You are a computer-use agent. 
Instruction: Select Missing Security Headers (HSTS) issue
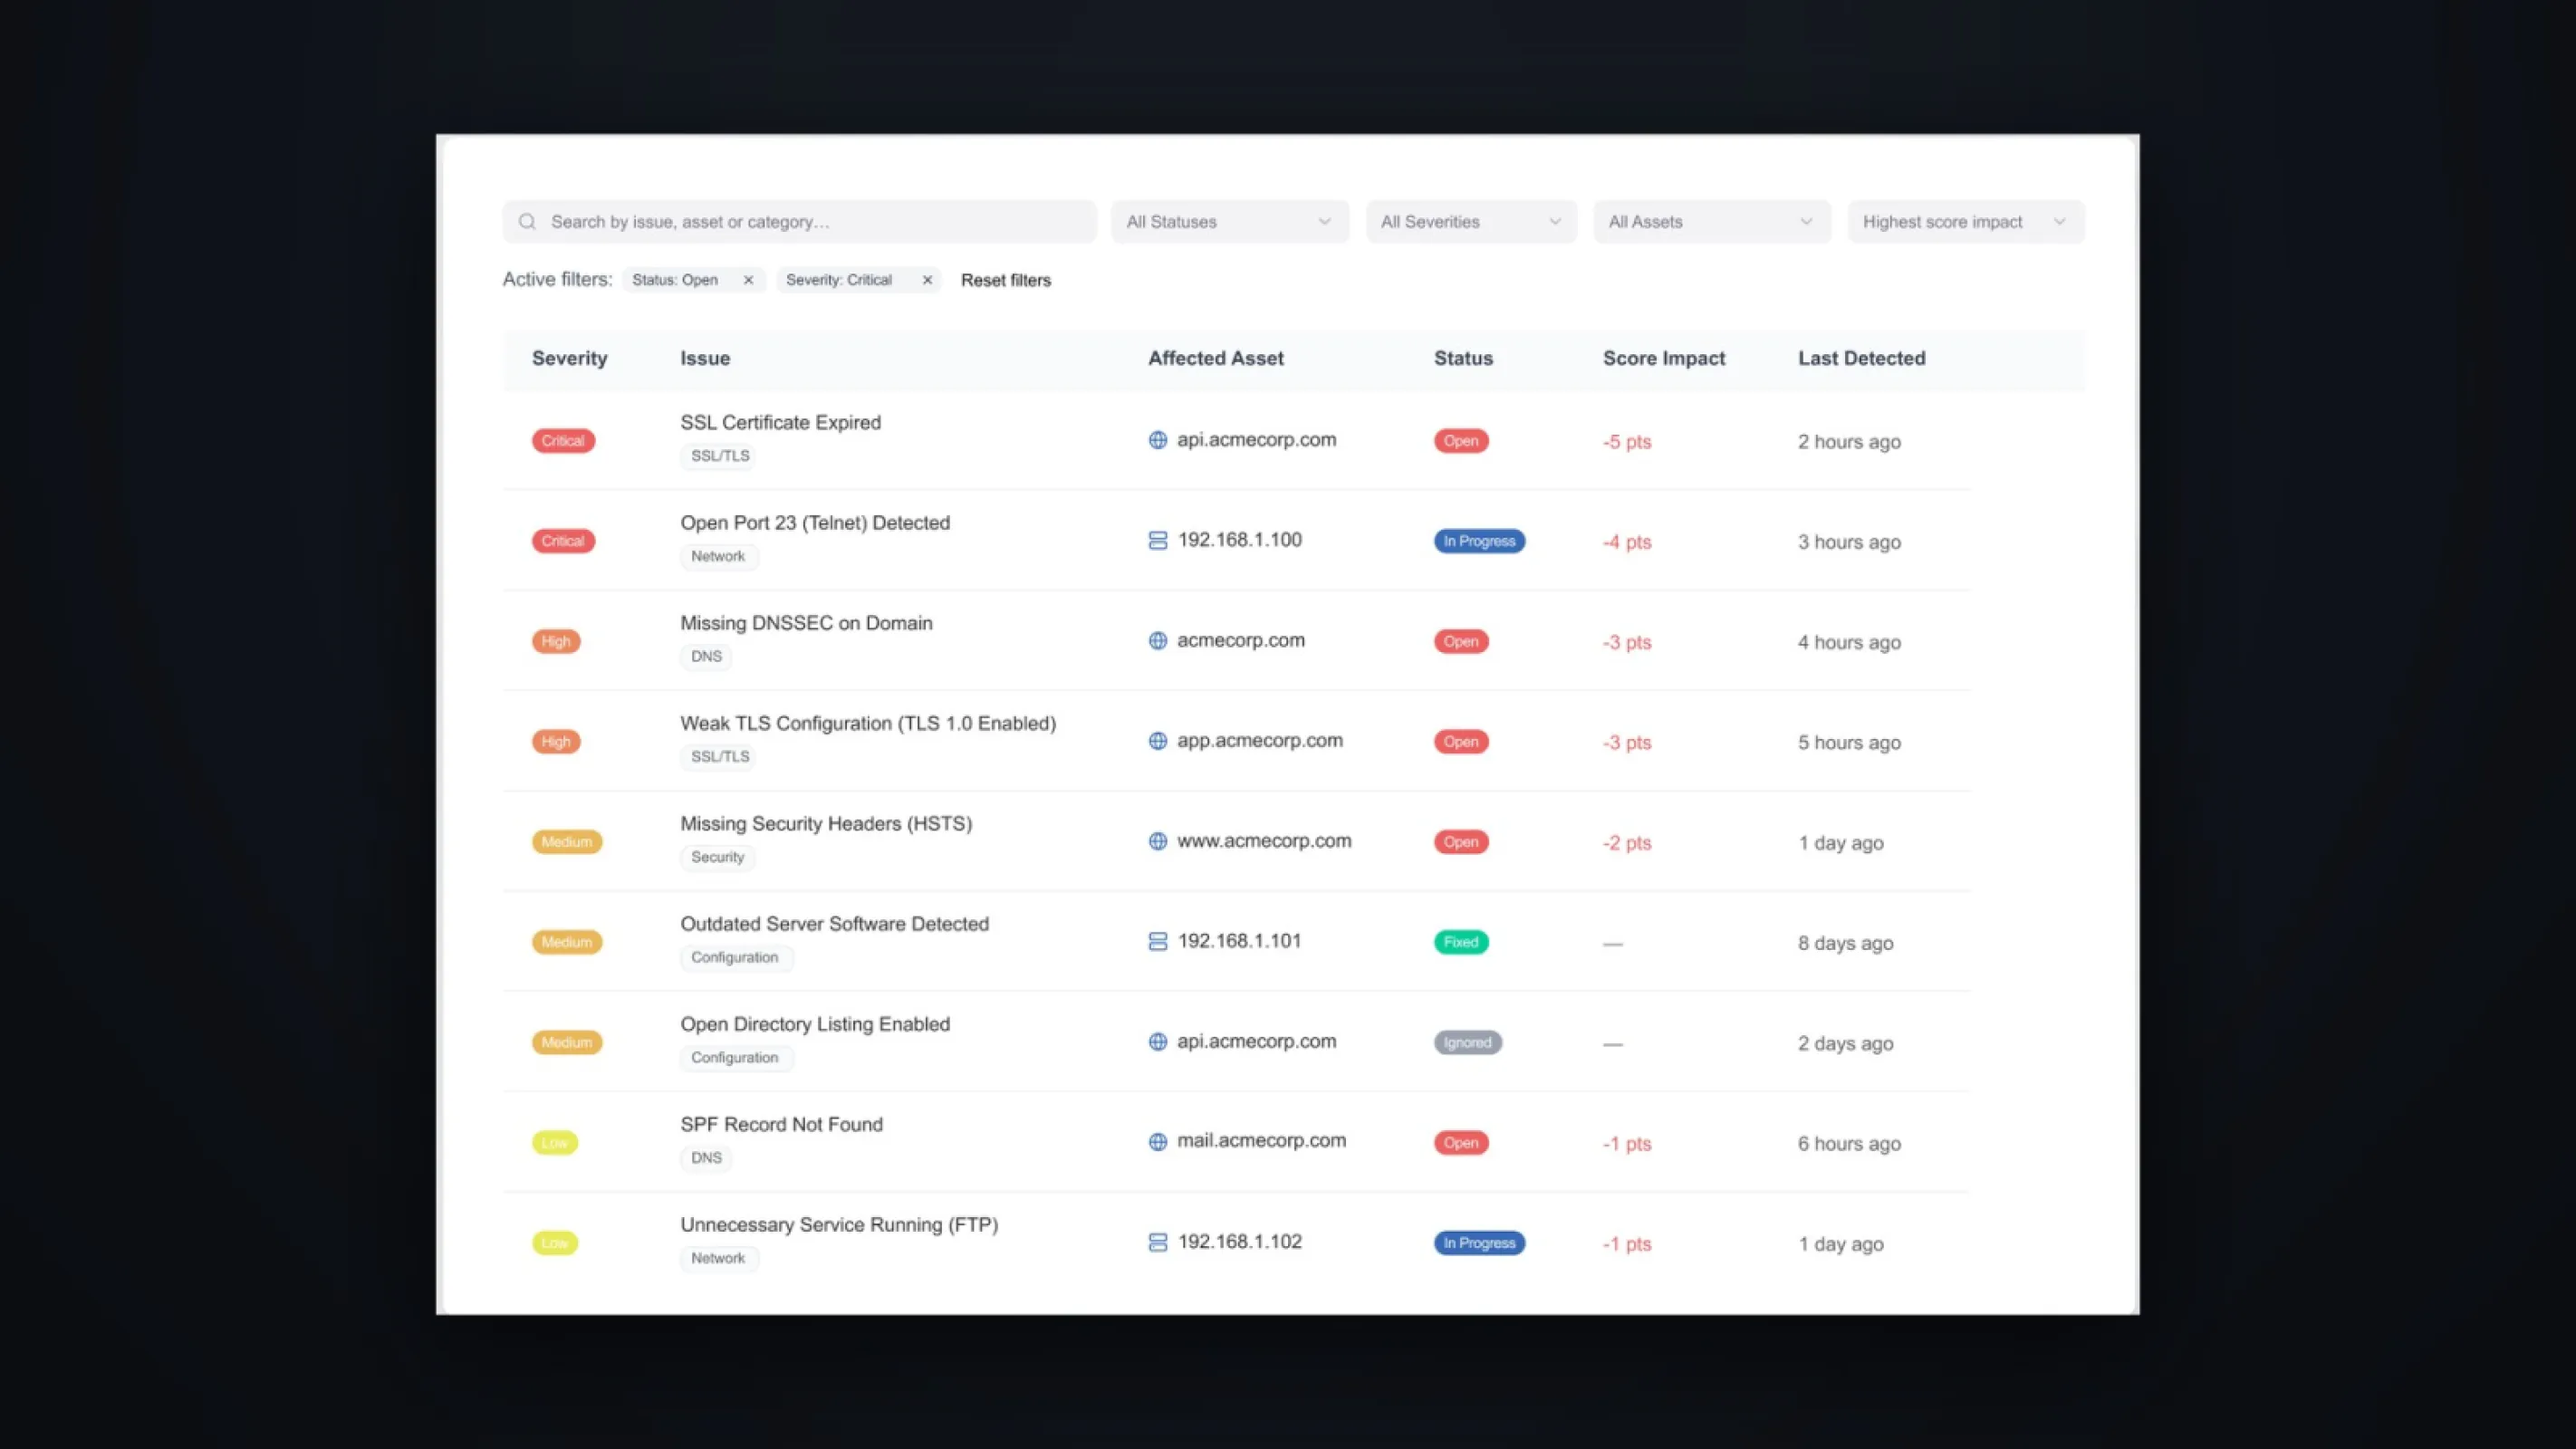click(826, 823)
